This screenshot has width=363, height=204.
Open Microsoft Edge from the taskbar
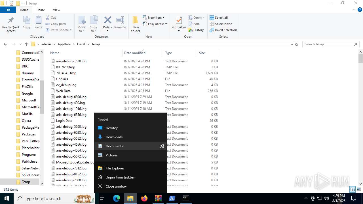coord(117,198)
